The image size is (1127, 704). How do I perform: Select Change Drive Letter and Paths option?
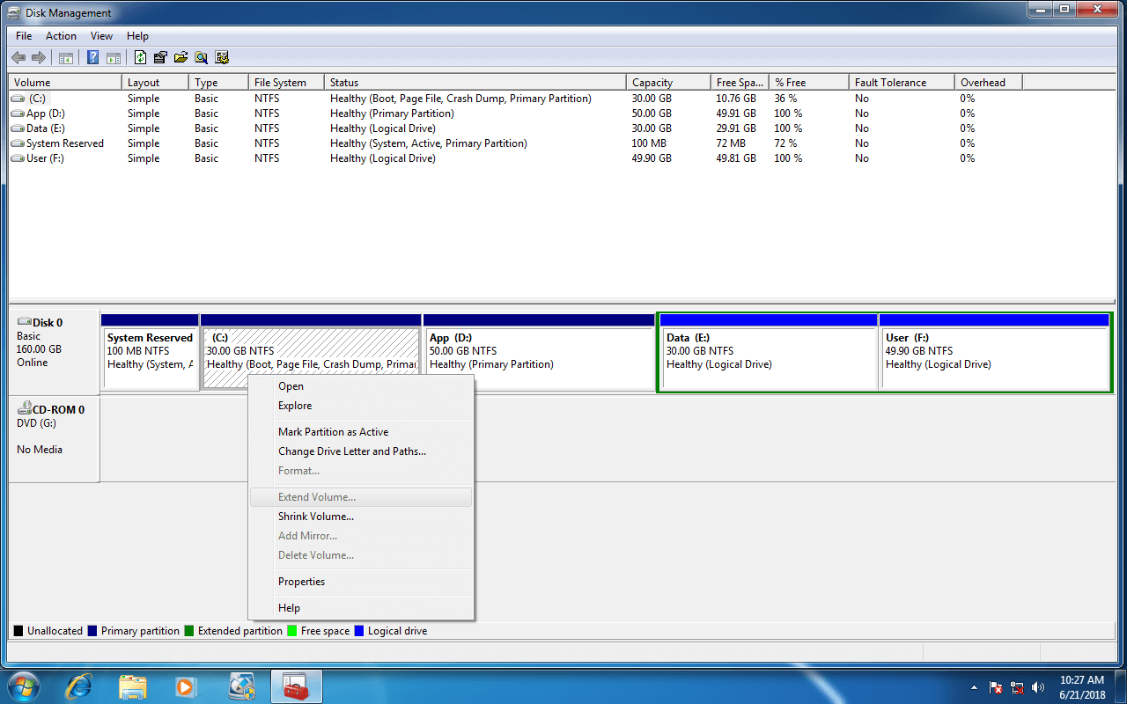[x=351, y=451]
